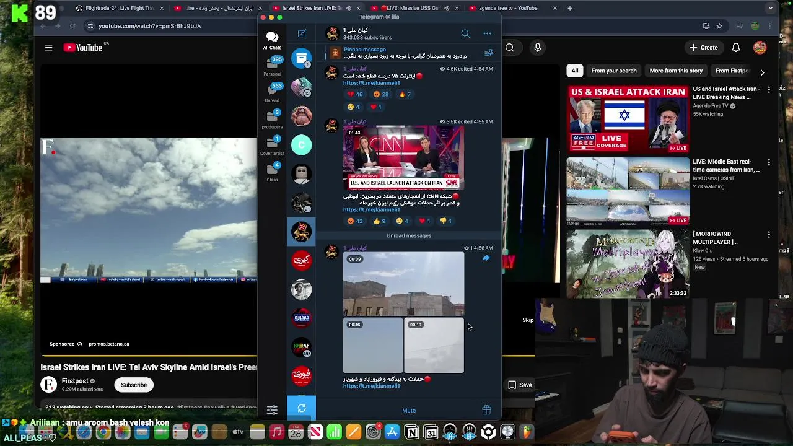Click the thumbs up 9 reaction
Image resolution: width=793 pixels, height=446 pixels.
379,221
